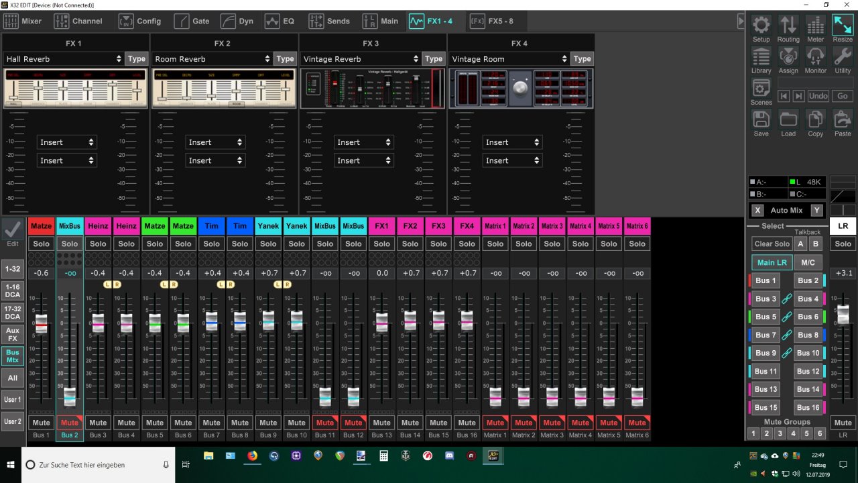Switch to the EQ tab

pyautogui.click(x=280, y=21)
